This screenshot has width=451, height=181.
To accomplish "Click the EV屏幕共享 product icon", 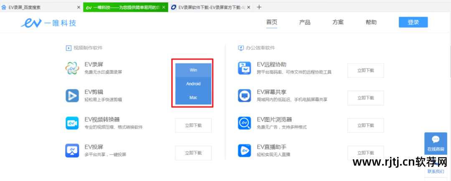I will tap(244, 96).
